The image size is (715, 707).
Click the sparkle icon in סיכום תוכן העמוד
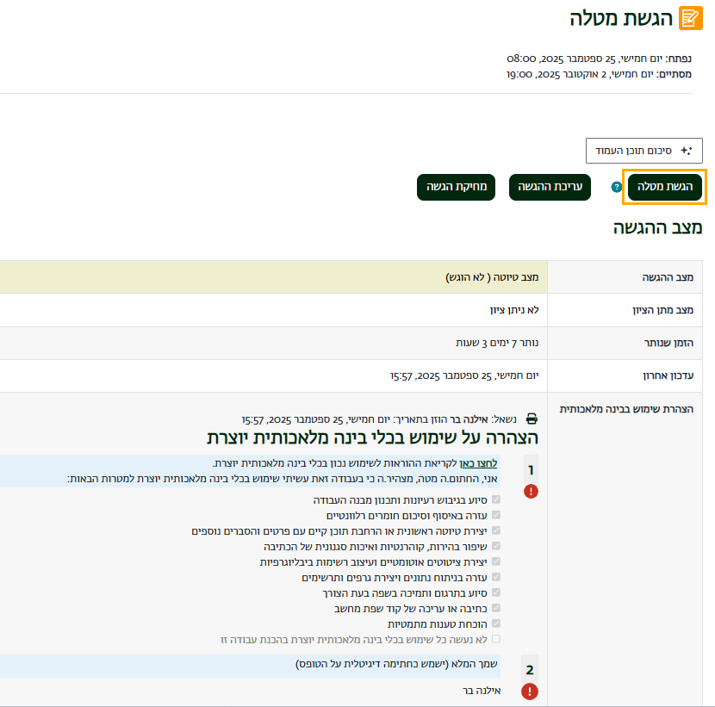[686, 150]
